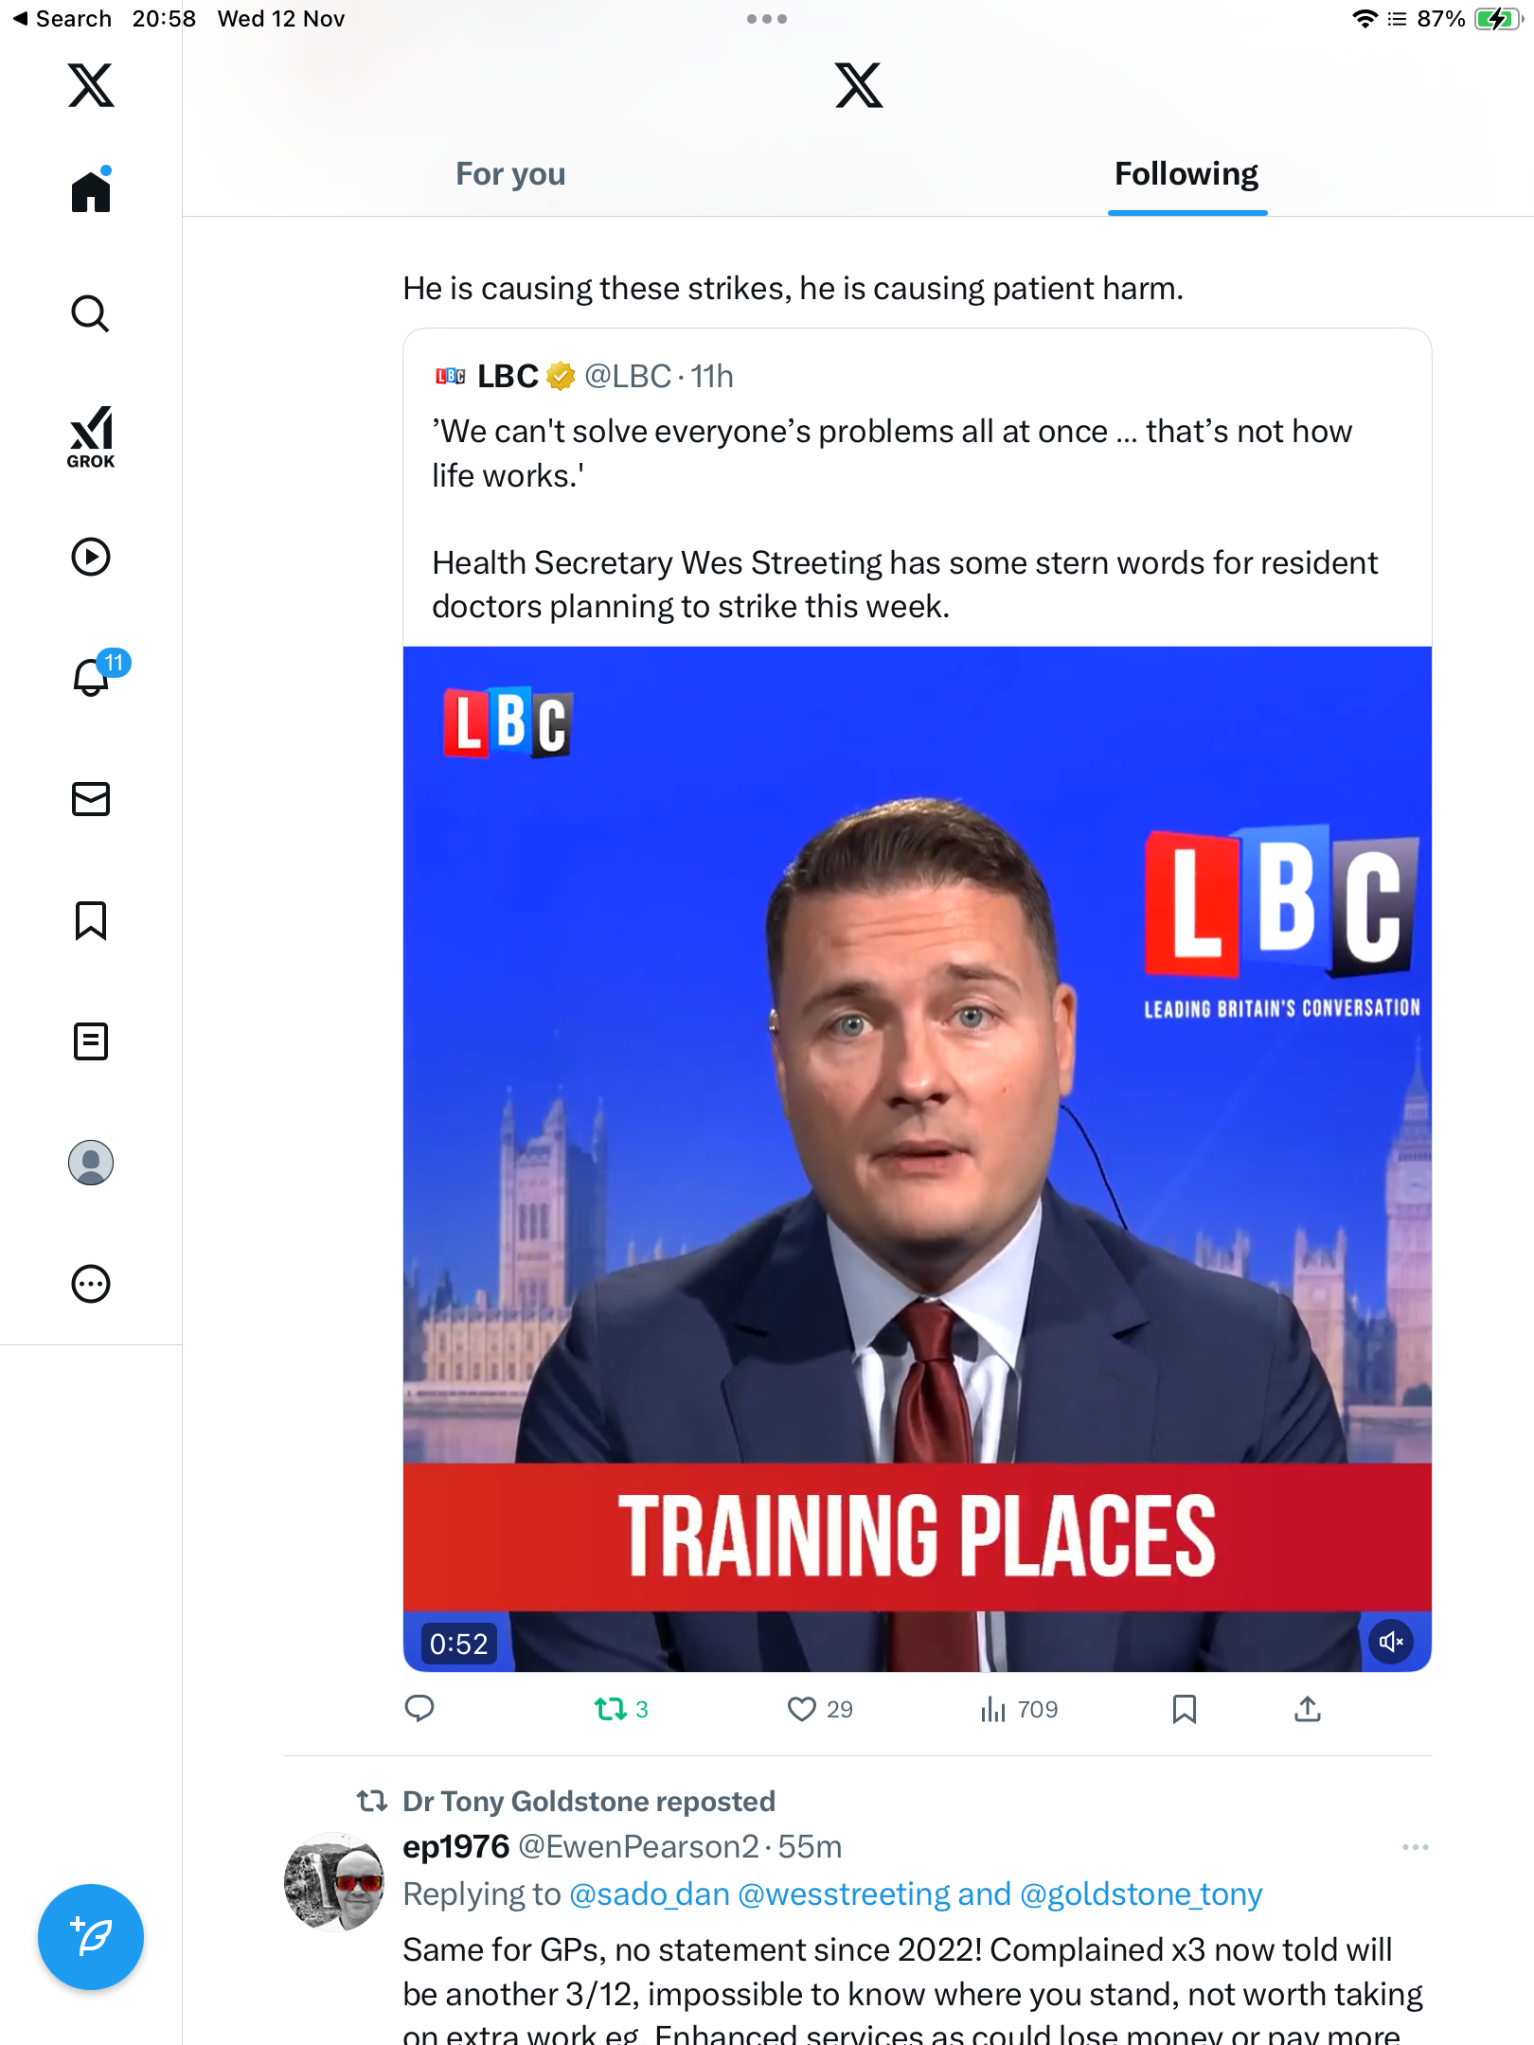
Task: Open direct messages envelope icon
Action: (91, 799)
